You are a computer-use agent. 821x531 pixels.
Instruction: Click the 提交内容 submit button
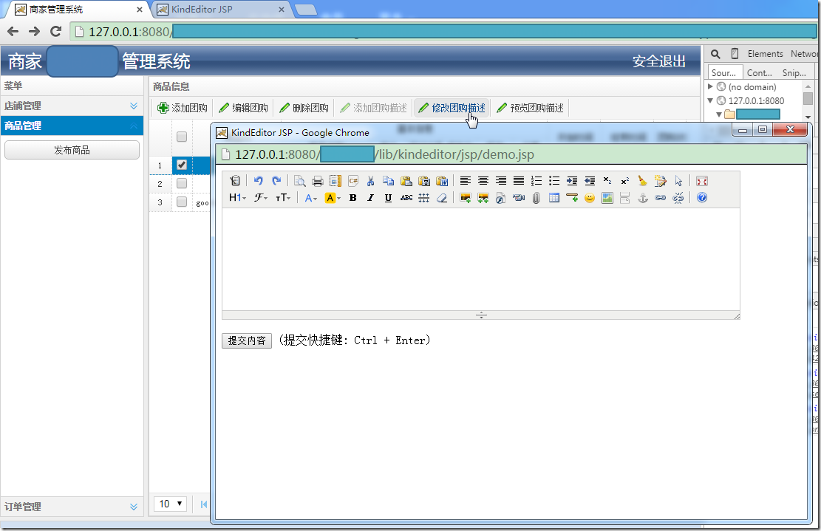pyautogui.click(x=247, y=340)
